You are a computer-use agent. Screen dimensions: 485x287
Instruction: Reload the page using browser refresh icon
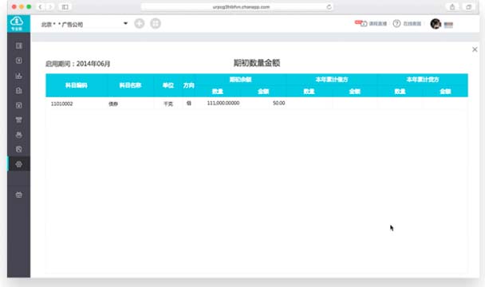(329, 7)
